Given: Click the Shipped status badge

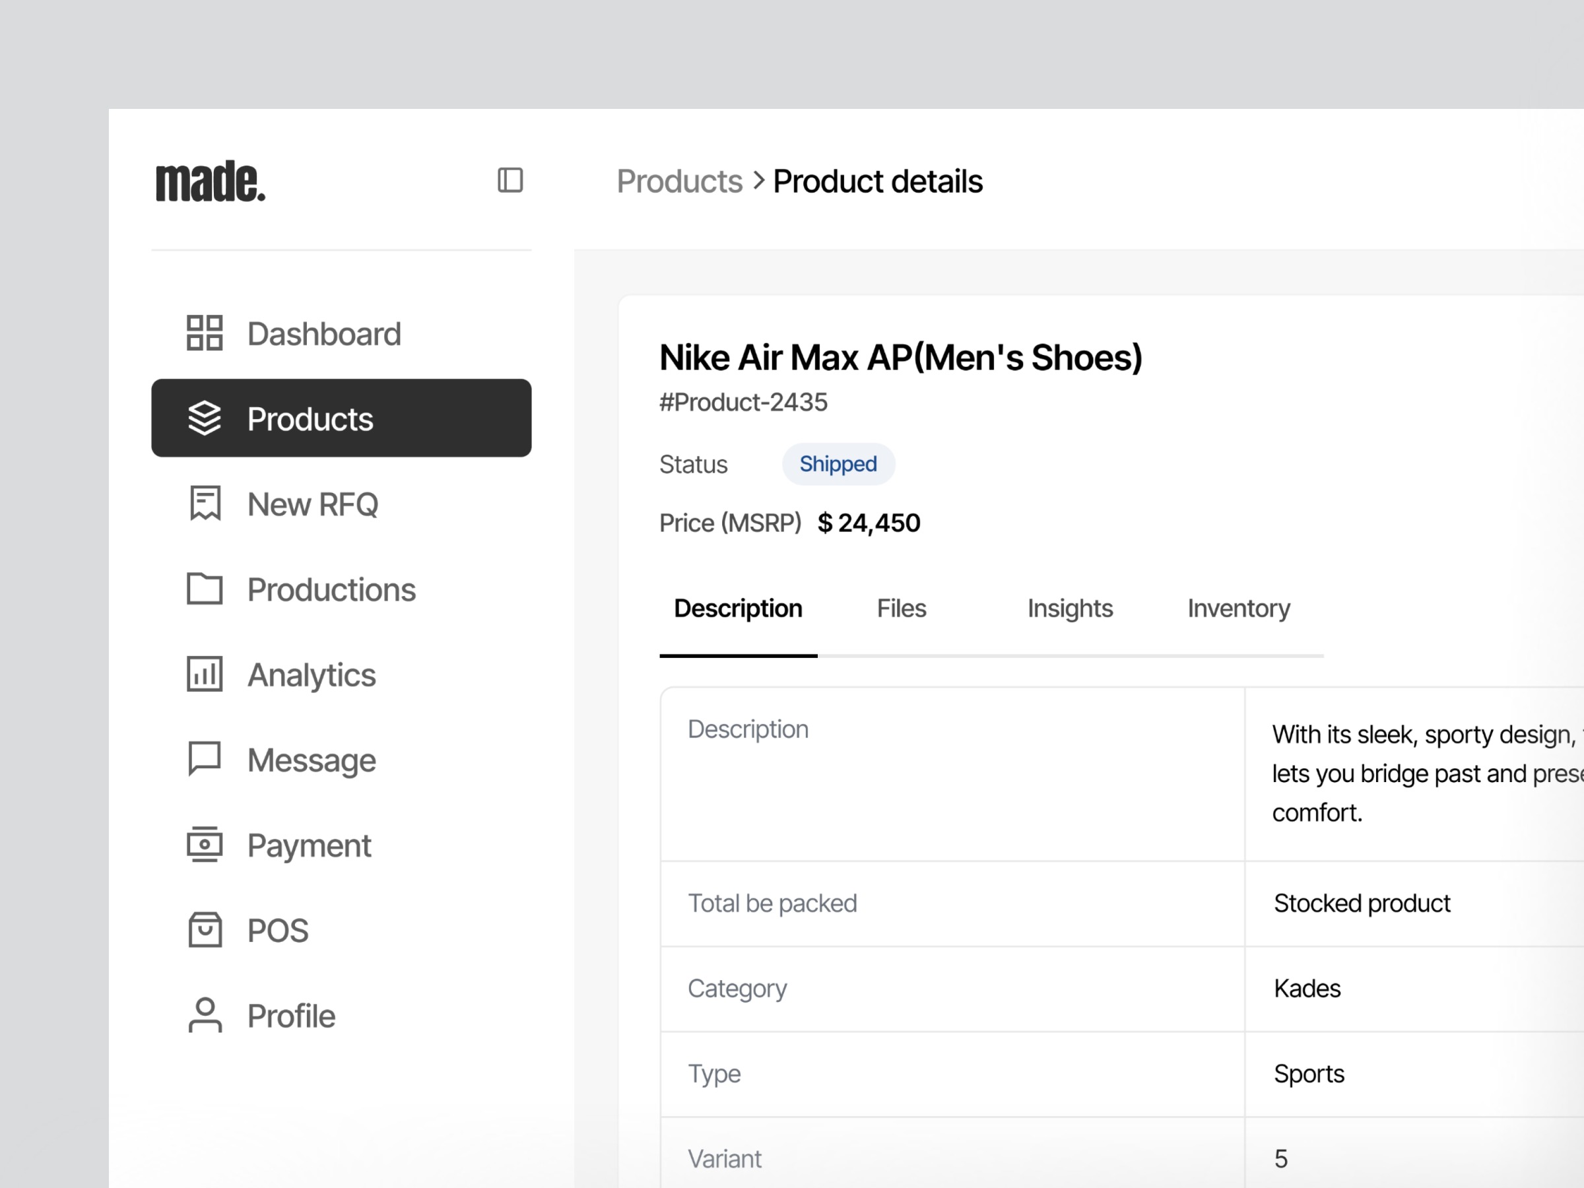Looking at the screenshot, I should coord(838,463).
